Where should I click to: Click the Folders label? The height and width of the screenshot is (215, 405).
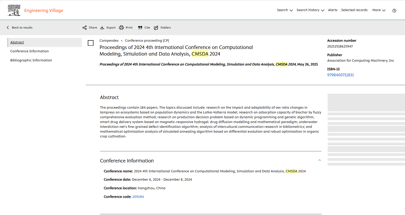coord(165,28)
